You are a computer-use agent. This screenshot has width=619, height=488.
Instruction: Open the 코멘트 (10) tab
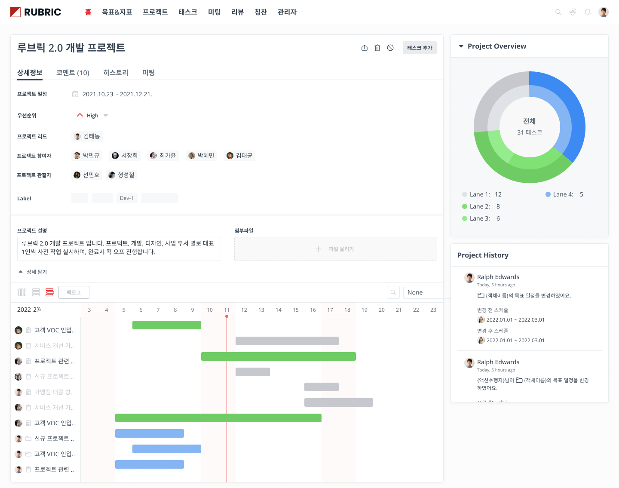click(x=73, y=73)
